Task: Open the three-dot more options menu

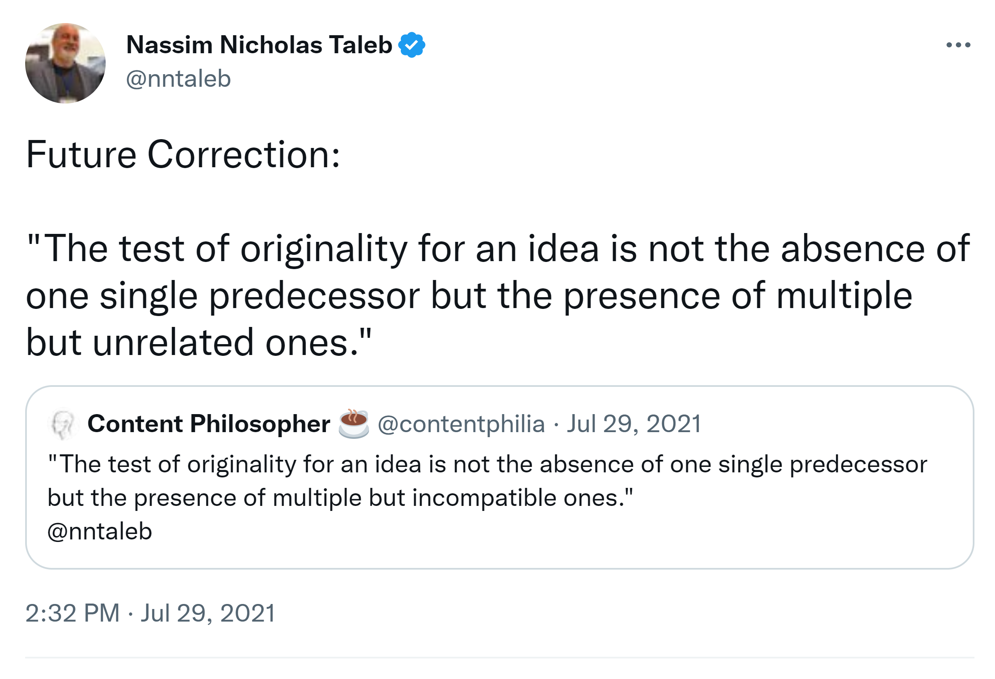Action: tap(958, 44)
